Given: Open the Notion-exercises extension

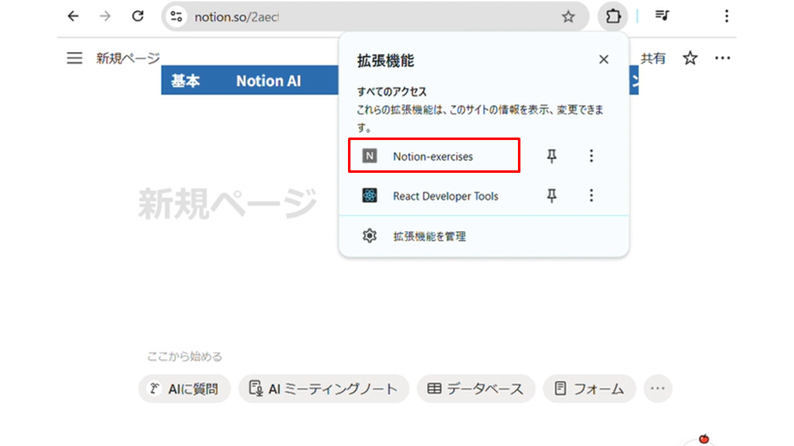Looking at the screenshot, I should 434,155.
